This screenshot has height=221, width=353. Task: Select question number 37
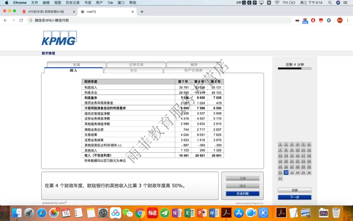(x=280, y=178)
